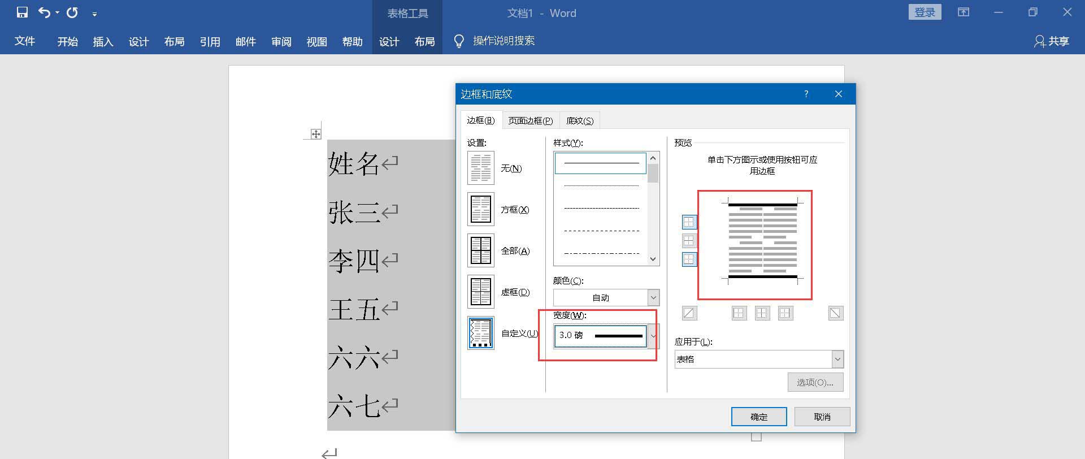Select the 边框(B) tab in dialog
The height and width of the screenshot is (459, 1085).
(x=481, y=120)
